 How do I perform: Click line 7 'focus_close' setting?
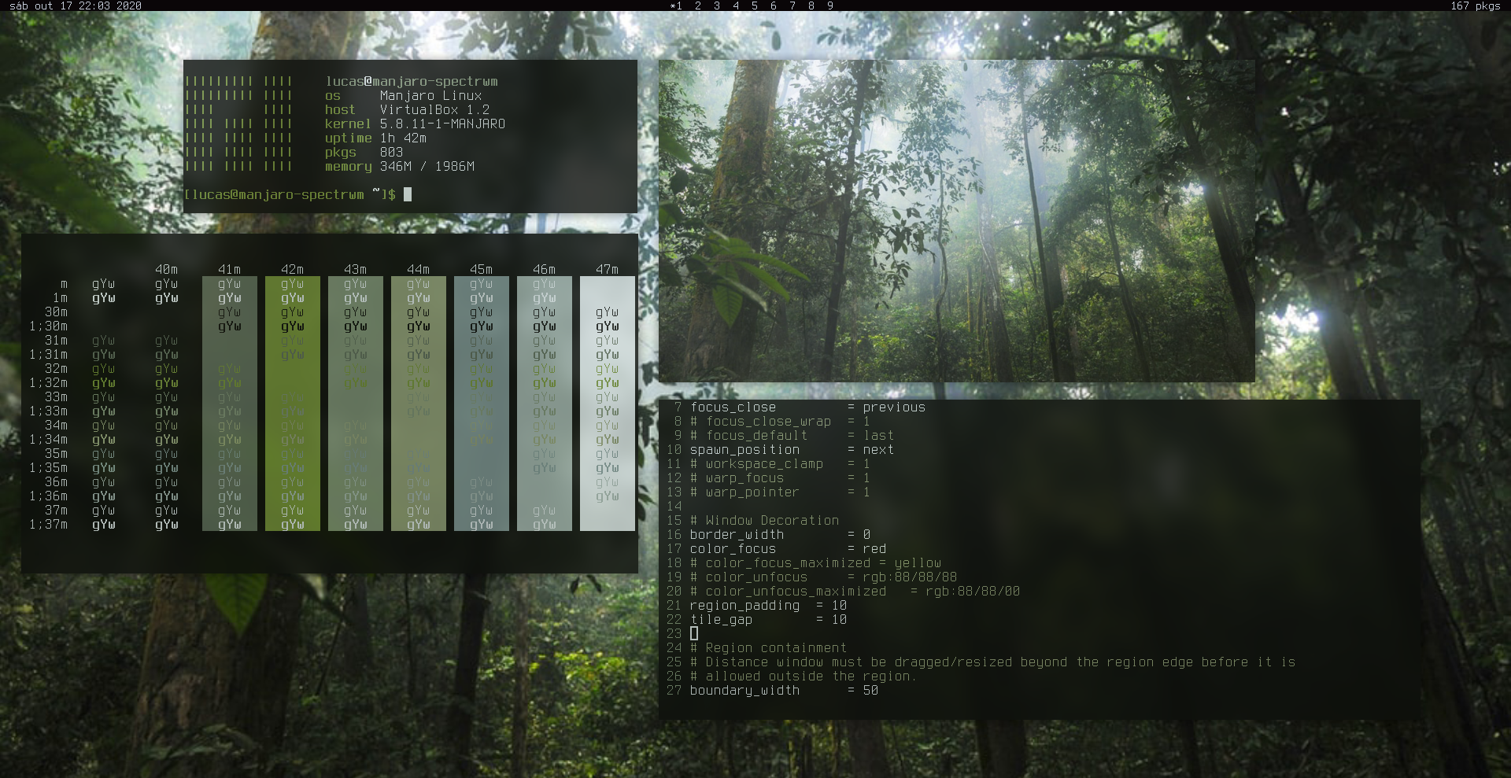point(733,407)
